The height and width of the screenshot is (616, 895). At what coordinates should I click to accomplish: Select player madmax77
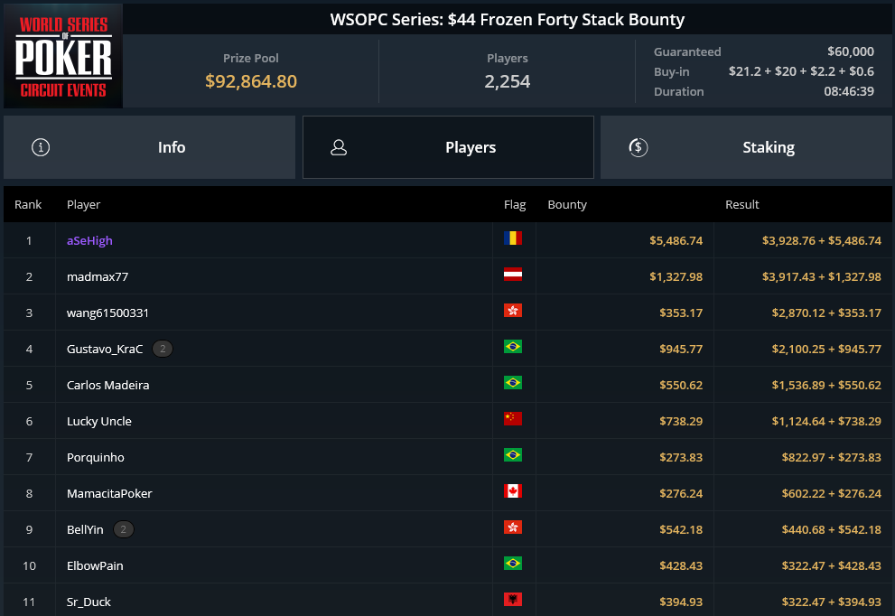click(x=98, y=277)
